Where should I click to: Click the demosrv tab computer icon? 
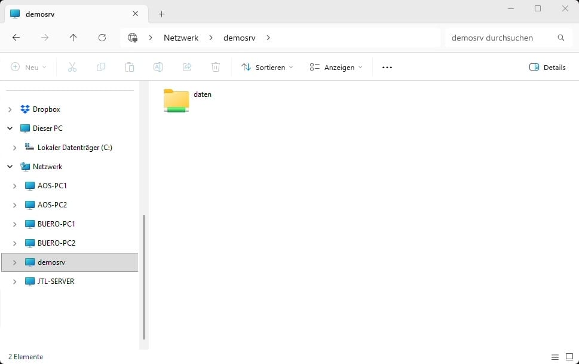coord(15,14)
